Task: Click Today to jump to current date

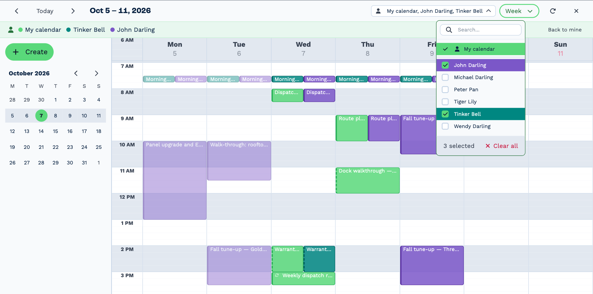Action: [x=45, y=11]
